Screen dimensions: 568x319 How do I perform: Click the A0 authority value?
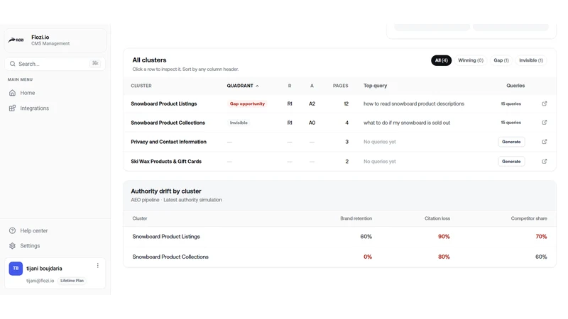click(312, 123)
